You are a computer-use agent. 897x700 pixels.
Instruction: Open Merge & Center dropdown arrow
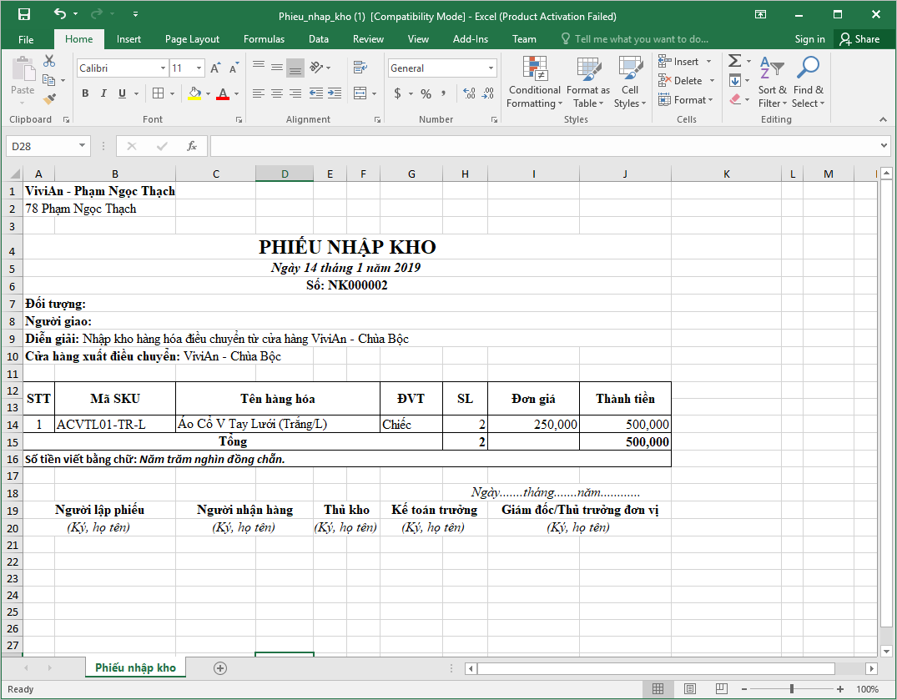point(374,93)
